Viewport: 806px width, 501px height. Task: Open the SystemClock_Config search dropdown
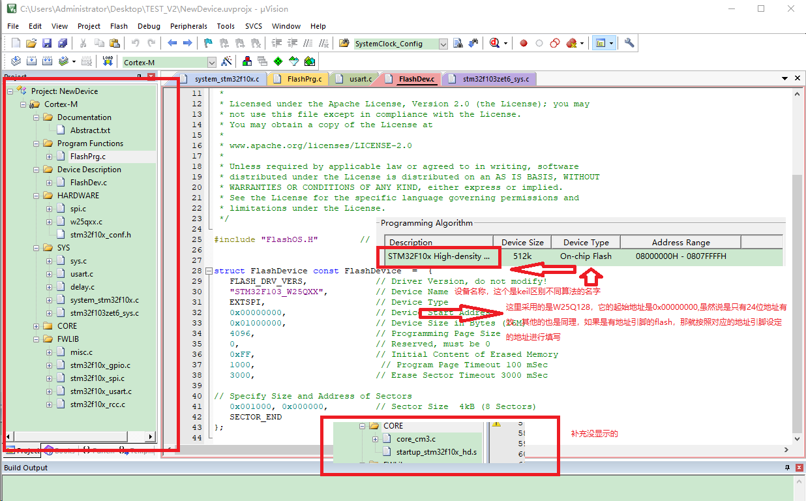443,44
